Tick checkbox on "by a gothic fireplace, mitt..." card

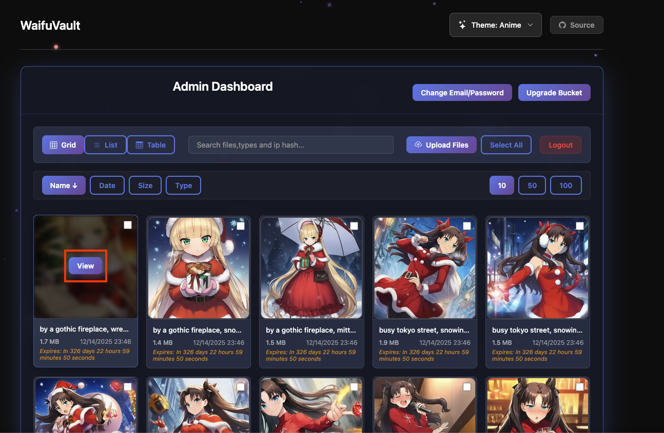(x=354, y=226)
